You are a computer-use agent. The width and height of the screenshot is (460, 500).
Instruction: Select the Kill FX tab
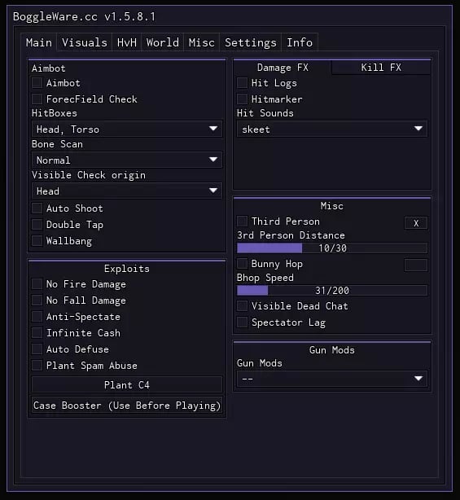click(381, 68)
